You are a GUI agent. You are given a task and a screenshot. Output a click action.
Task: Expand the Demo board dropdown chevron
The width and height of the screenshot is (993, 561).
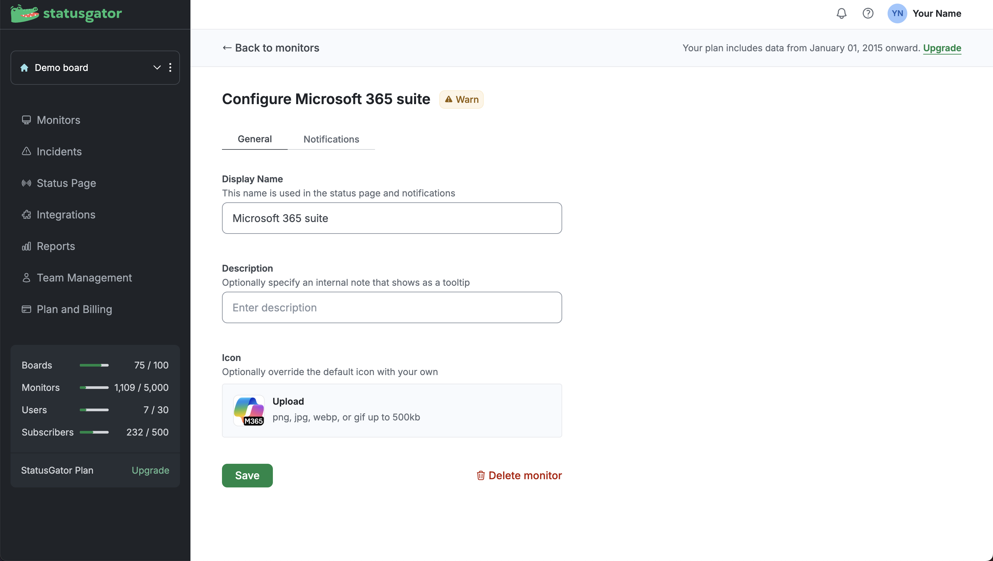(x=157, y=67)
